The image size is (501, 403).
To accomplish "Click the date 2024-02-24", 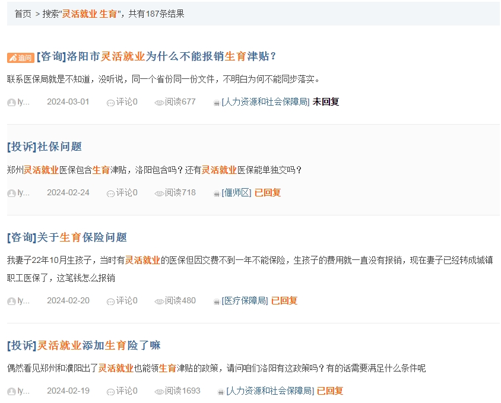I will 68,193.
